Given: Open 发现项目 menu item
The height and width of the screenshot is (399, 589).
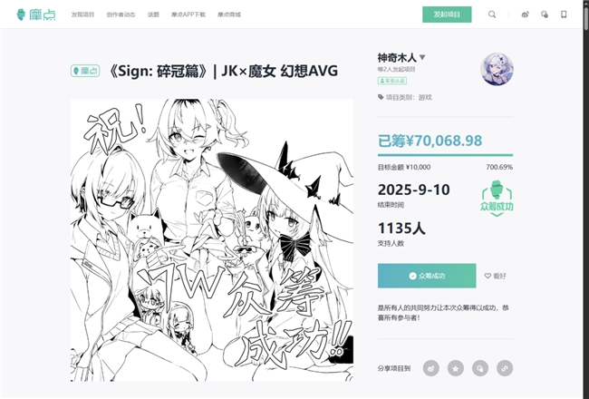Looking at the screenshot, I should [82, 15].
